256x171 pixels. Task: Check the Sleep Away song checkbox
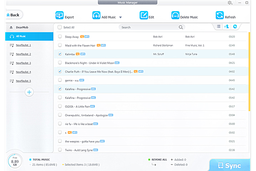60,37
